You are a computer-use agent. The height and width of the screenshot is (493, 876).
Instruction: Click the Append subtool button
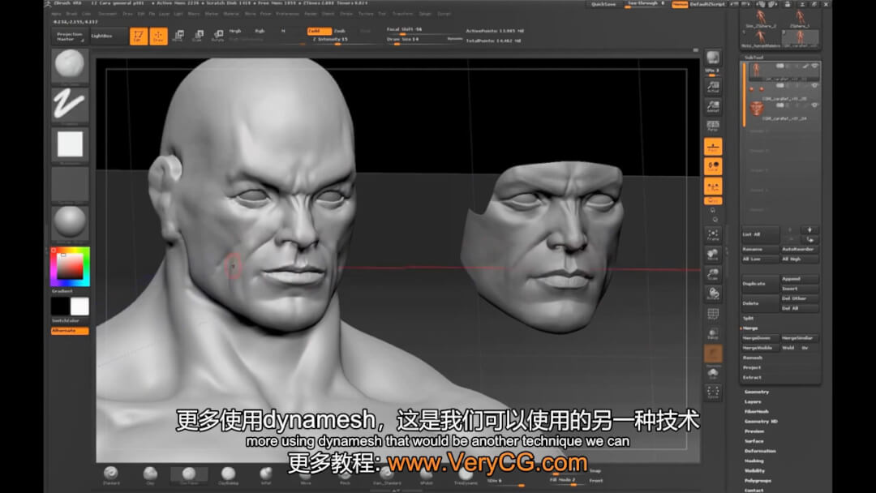click(x=800, y=279)
